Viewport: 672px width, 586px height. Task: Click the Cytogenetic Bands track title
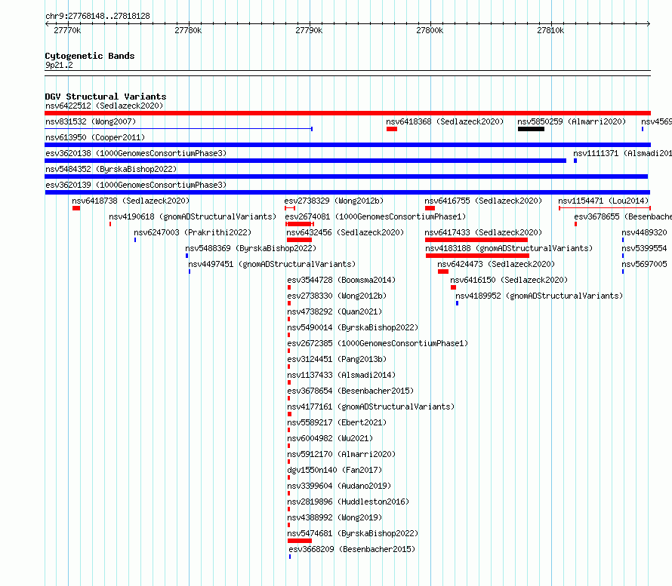[x=90, y=56]
